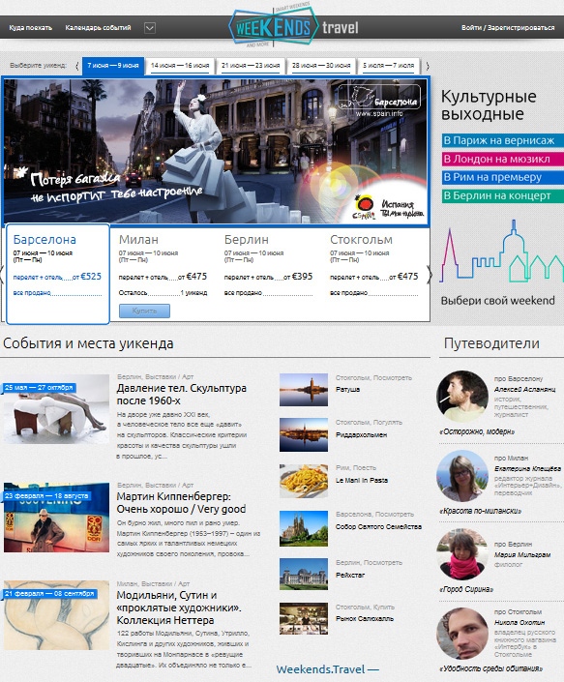This screenshot has width=564, height=682.
Task: Open the Ратуша place link
Action: coord(347,389)
